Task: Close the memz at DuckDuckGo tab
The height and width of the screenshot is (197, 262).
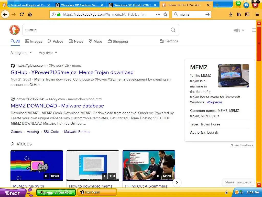Action: coord(208,5)
